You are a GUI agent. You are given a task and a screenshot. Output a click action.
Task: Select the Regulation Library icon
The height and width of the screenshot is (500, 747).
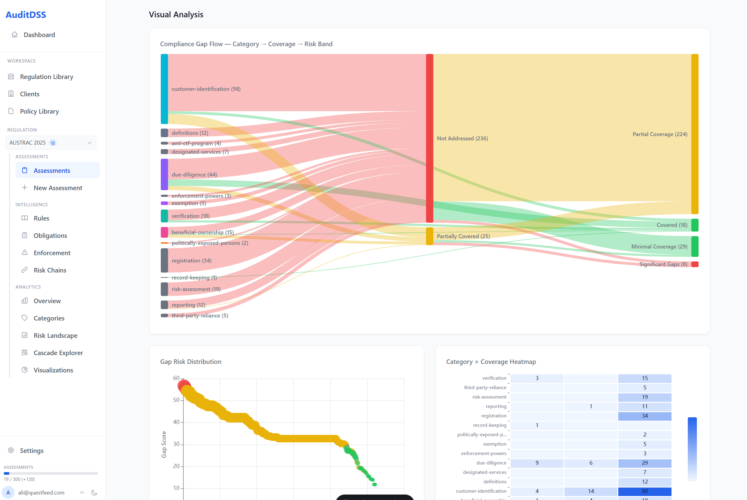11,77
